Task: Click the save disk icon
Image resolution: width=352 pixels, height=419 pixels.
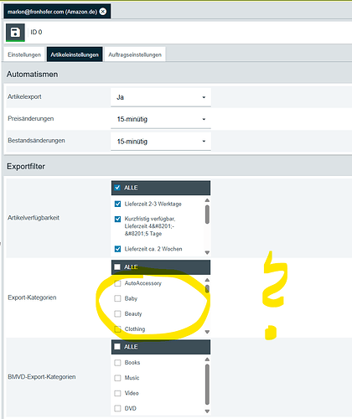Action: (x=15, y=32)
